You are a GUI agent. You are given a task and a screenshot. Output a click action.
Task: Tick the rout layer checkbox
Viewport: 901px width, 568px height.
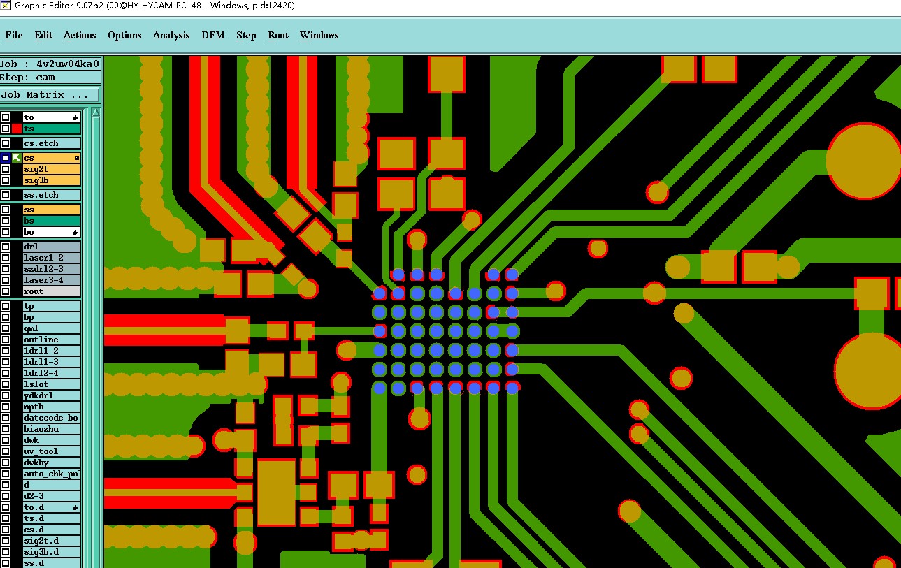(6, 291)
